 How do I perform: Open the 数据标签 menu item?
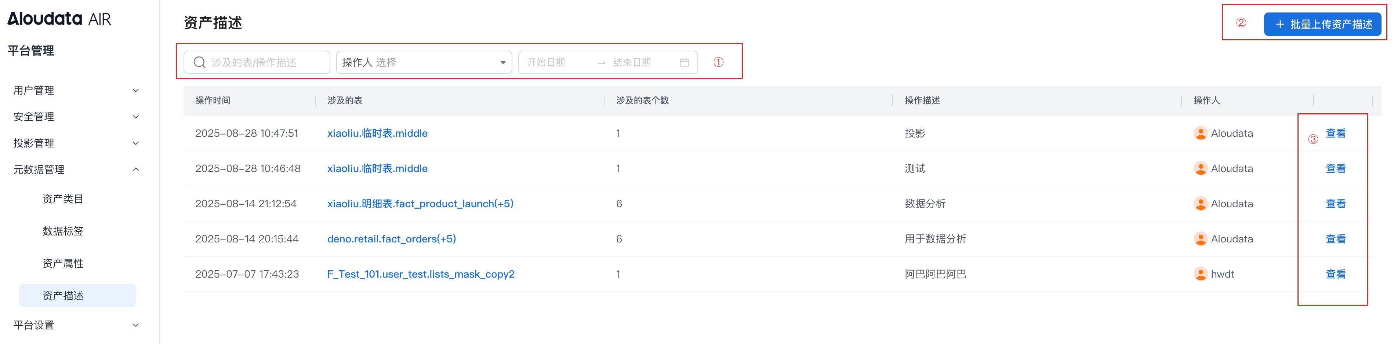[x=63, y=231]
